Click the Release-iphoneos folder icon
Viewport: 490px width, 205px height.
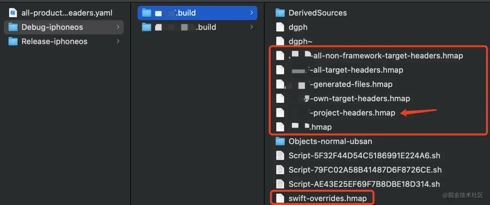[13, 41]
